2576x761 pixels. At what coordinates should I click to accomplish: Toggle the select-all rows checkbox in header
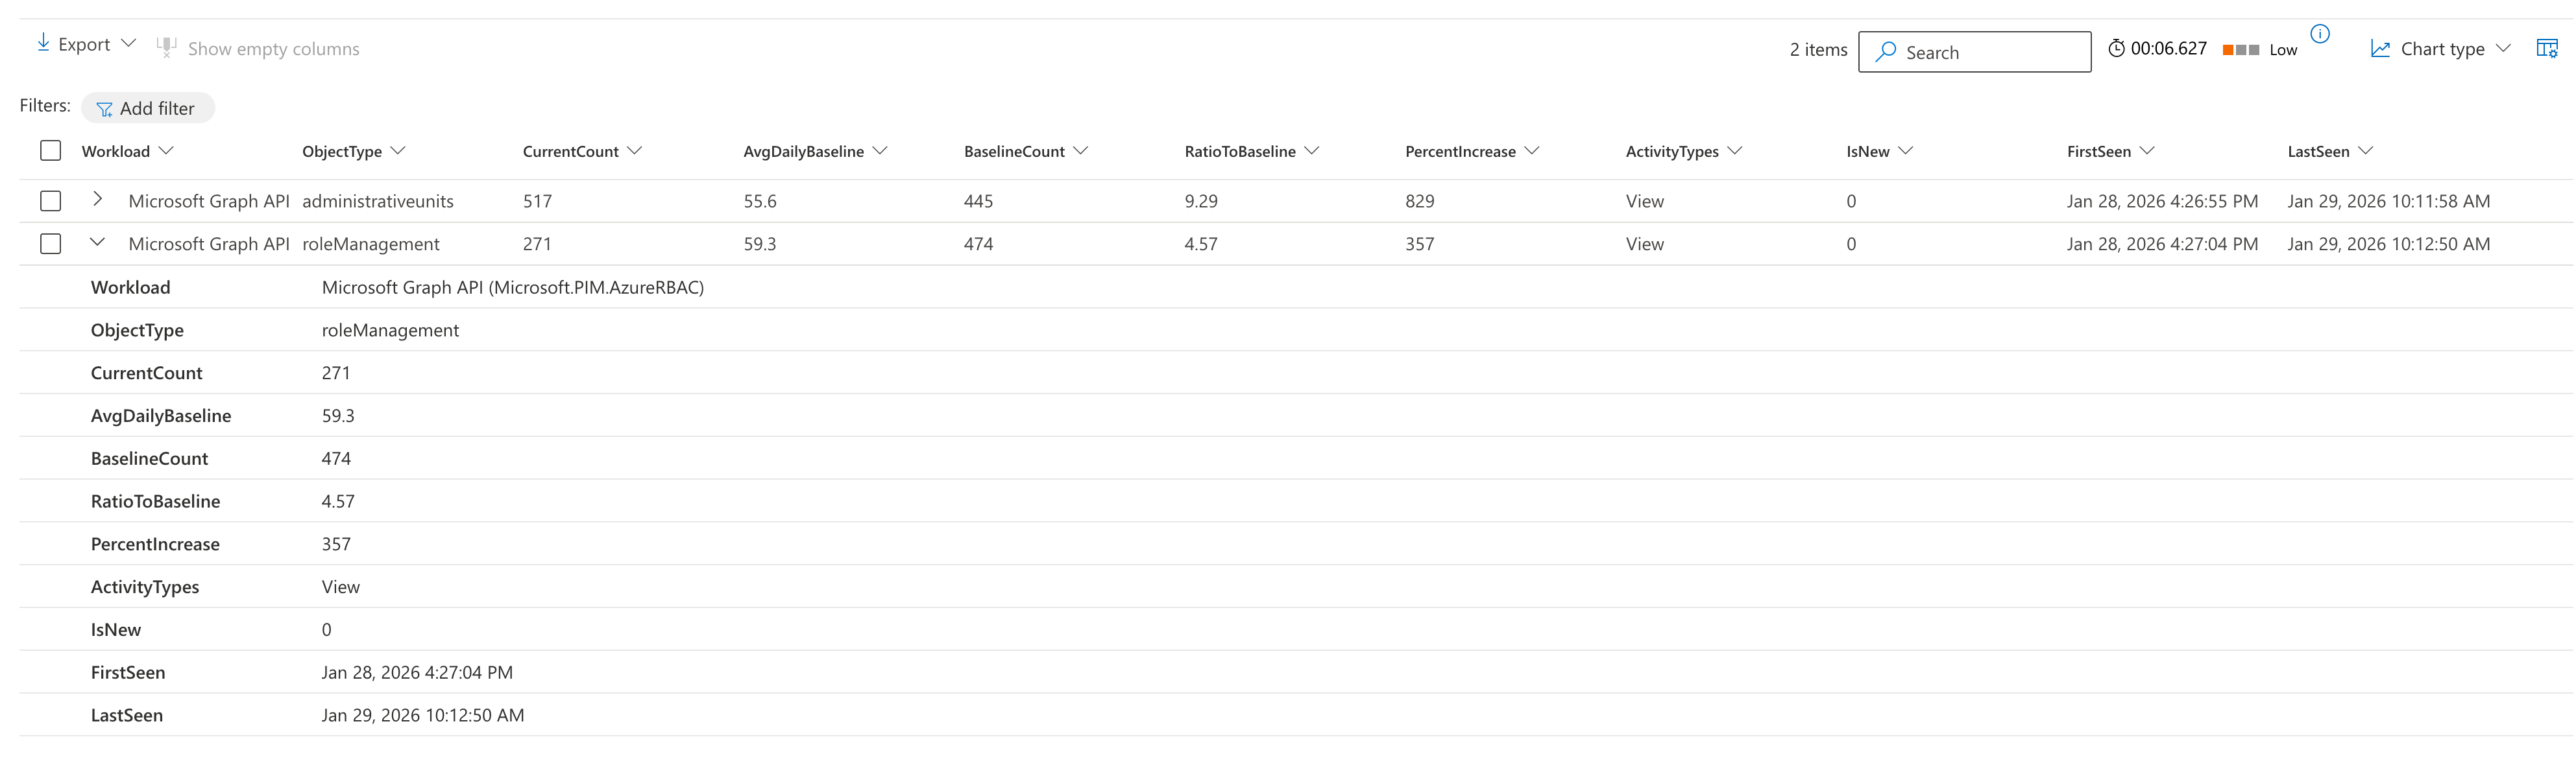51,151
